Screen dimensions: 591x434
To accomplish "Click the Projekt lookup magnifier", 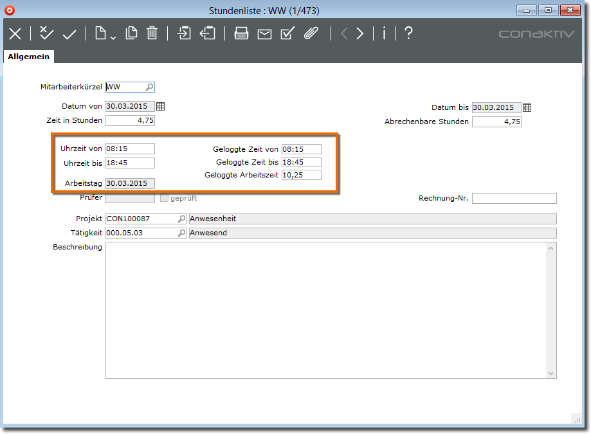I will [181, 219].
